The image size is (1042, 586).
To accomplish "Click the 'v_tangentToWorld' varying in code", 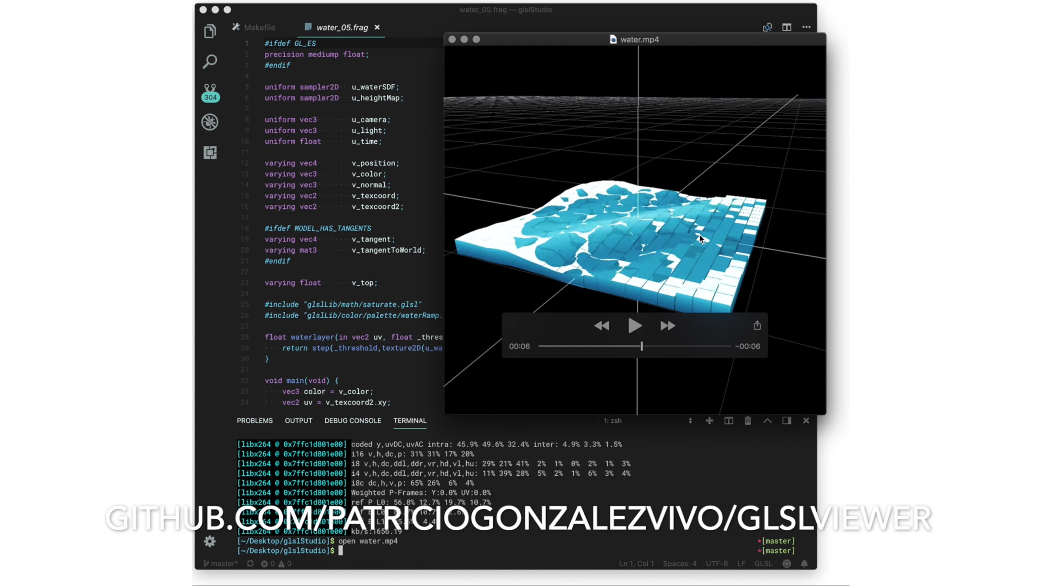I will 386,250.
